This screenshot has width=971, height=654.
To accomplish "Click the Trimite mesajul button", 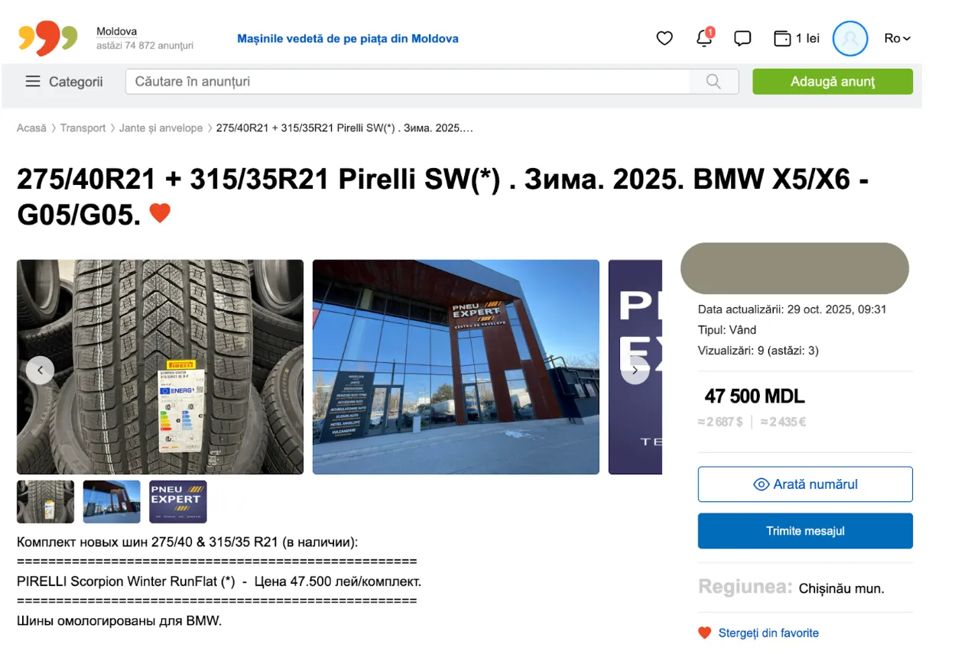I will pyautogui.click(x=805, y=531).
